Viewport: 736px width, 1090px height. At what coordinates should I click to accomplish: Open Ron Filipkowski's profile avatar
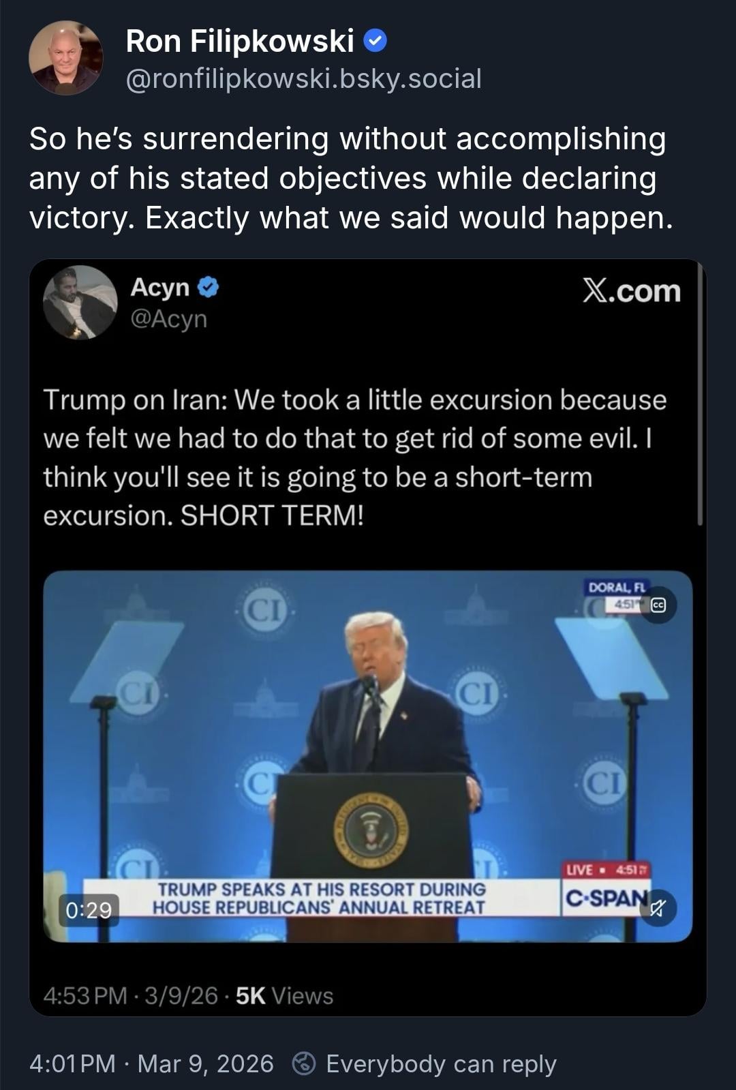coord(65,57)
